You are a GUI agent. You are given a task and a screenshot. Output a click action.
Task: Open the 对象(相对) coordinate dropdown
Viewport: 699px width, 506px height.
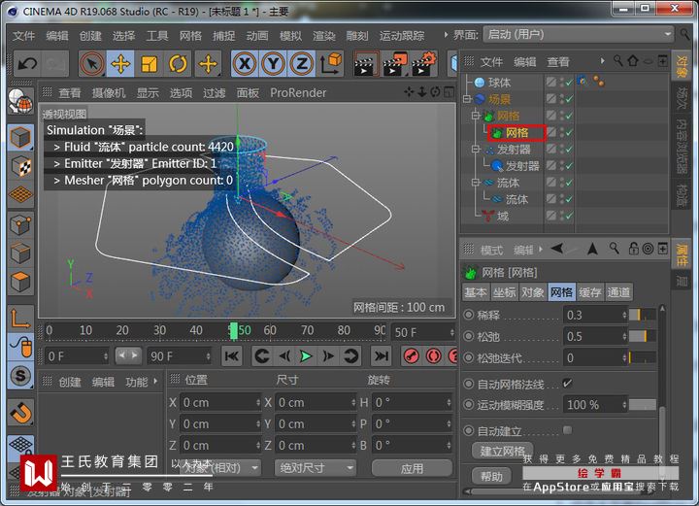point(218,468)
